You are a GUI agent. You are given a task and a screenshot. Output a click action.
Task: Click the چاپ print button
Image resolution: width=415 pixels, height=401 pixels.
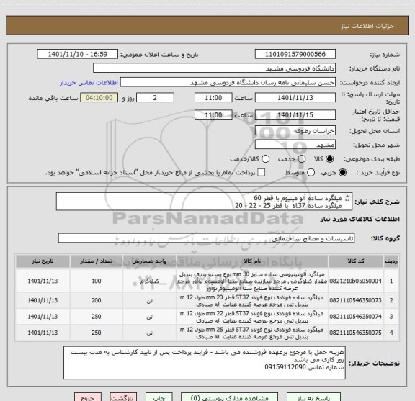pyautogui.click(x=159, y=397)
